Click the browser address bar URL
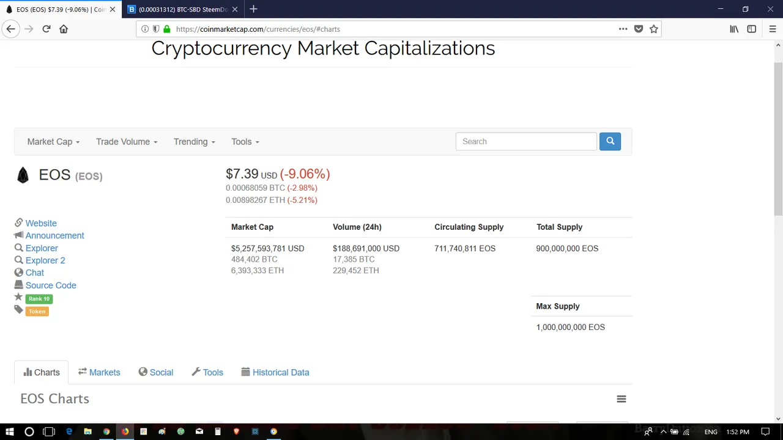The height and width of the screenshot is (440, 783). (x=258, y=29)
